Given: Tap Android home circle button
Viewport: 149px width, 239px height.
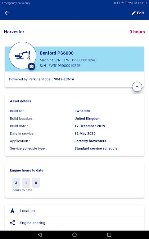Looking at the screenshot, I should click(x=74, y=235).
